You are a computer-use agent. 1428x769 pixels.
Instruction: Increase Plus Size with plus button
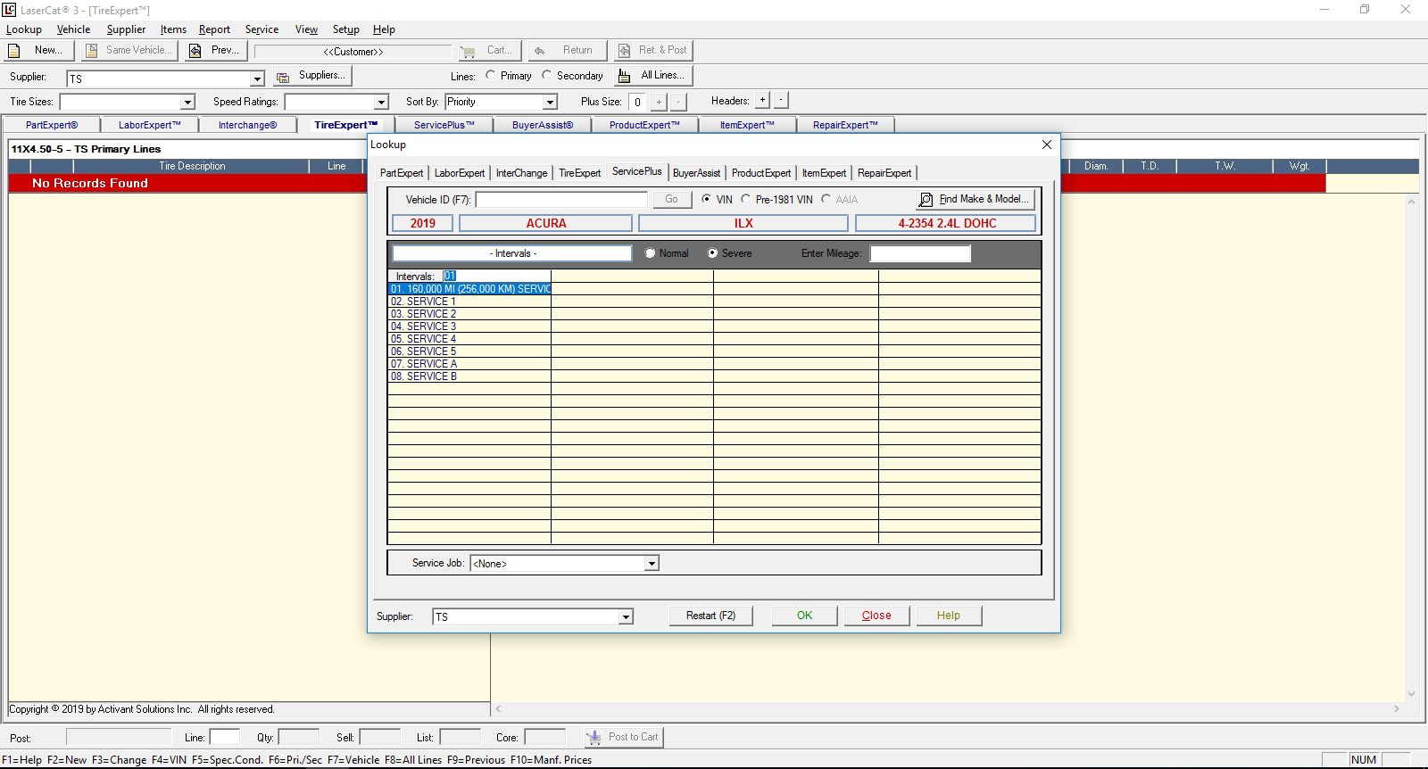pyautogui.click(x=659, y=102)
